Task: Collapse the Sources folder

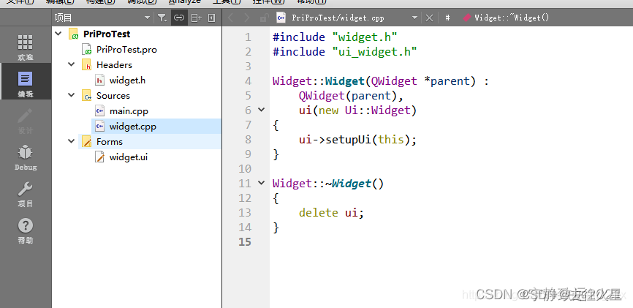Action: click(72, 95)
